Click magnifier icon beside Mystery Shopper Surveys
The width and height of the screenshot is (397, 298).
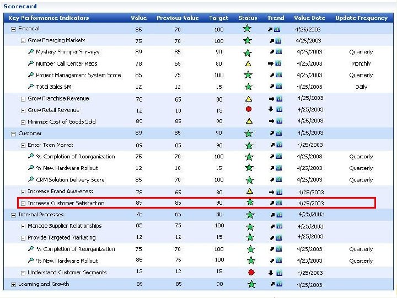coord(31,51)
